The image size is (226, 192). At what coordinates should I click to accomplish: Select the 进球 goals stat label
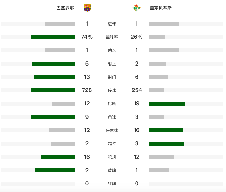coord(112,24)
